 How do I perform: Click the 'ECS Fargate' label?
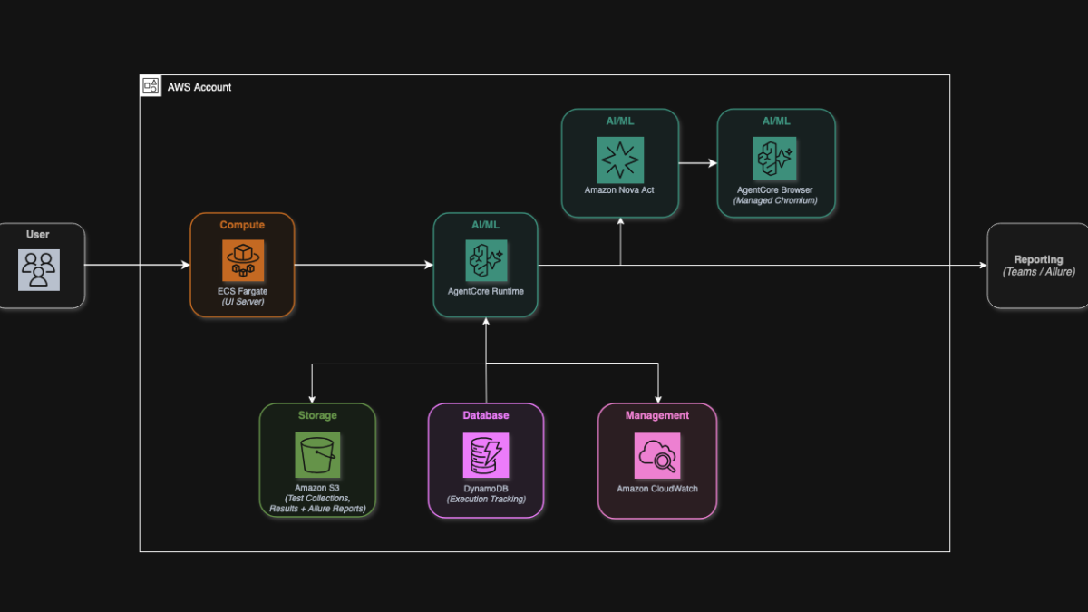[x=243, y=291]
